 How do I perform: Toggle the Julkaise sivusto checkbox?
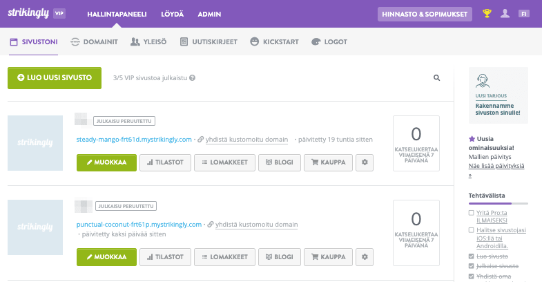[471, 266]
